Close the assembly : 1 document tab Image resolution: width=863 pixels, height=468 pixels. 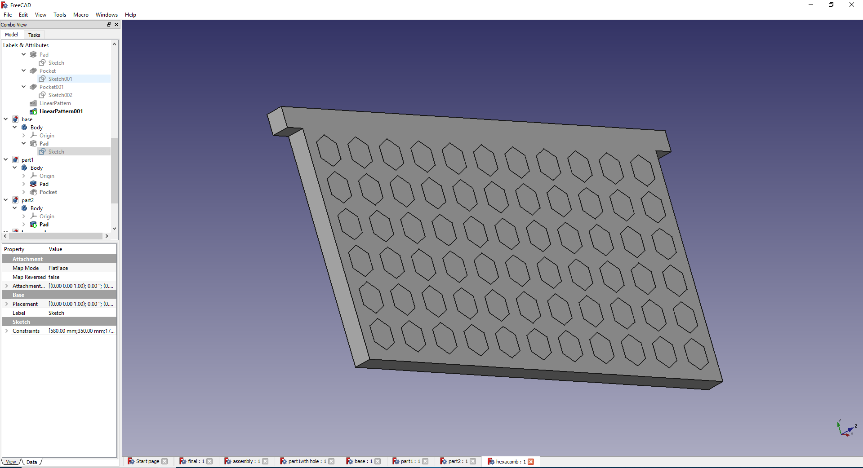[265, 461]
